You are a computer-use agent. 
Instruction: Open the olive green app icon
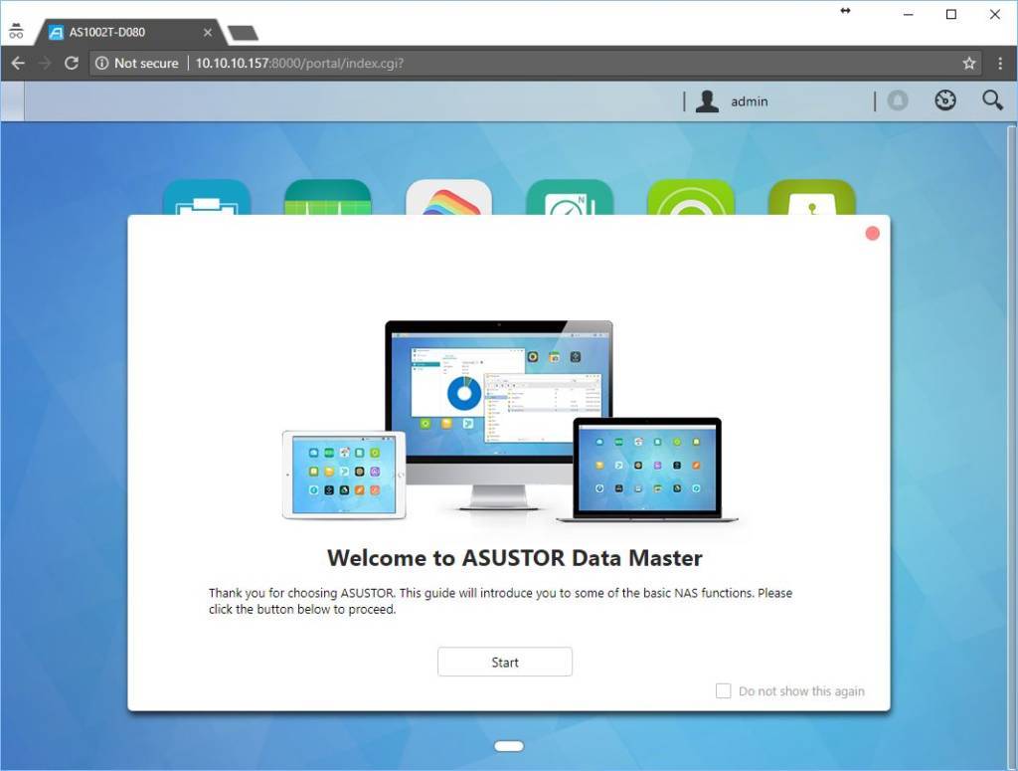point(811,197)
